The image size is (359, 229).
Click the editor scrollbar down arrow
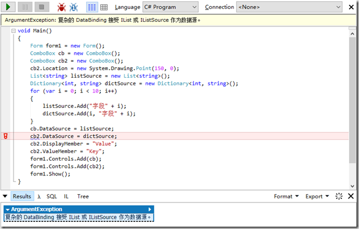pyautogui.click(x=352, y=186)
